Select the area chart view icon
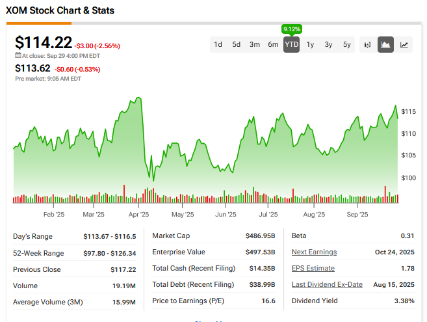 pyautogui.click(x=385, y=45)
